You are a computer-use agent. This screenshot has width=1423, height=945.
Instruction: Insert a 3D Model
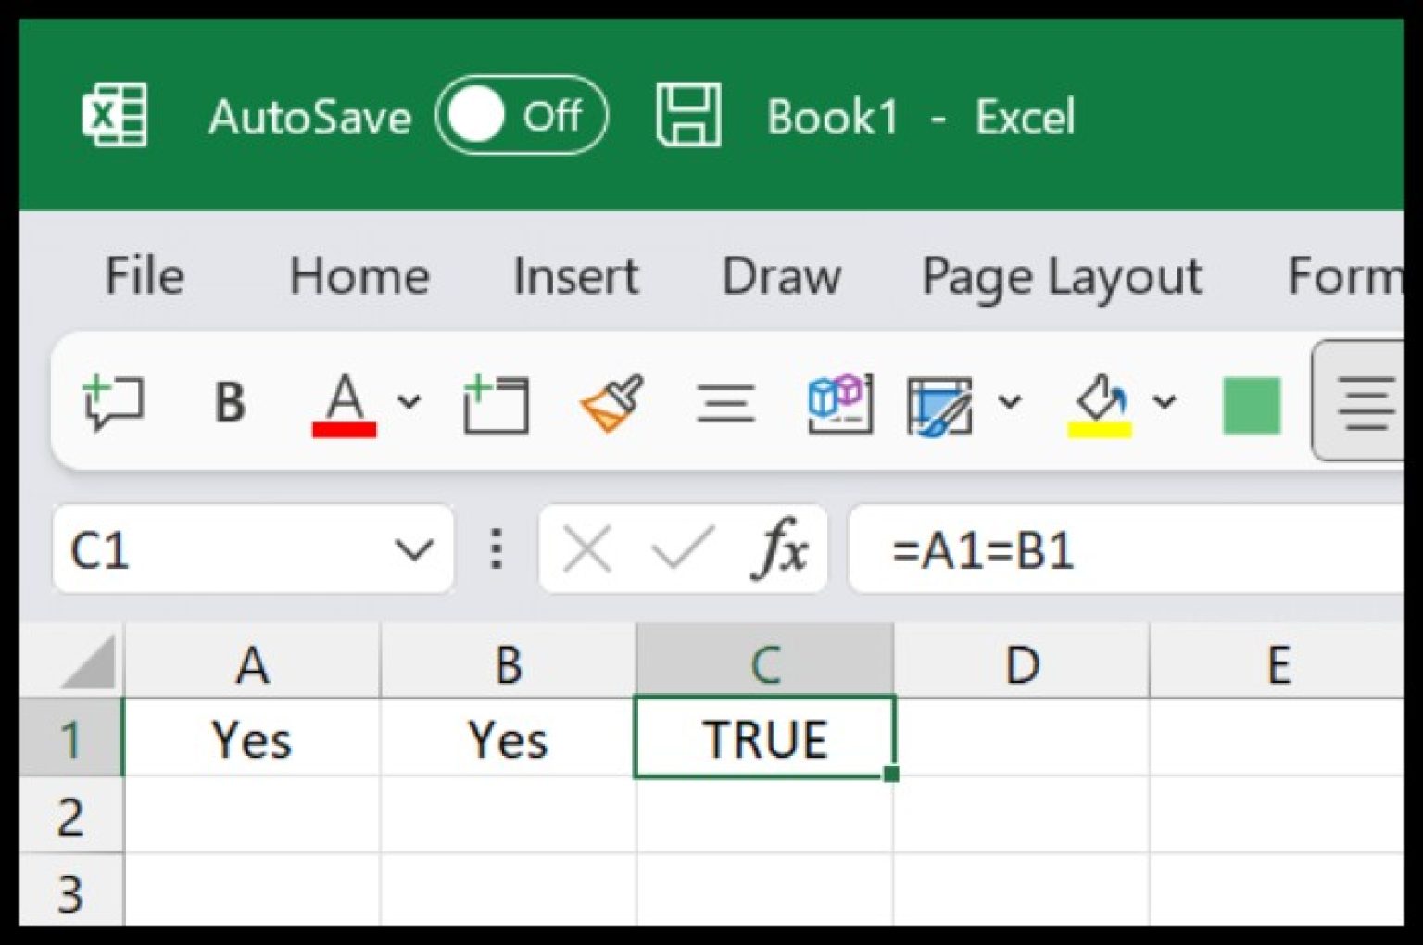pos(838,401)
